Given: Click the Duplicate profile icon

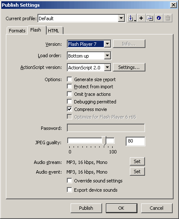Looking at the screenshot, I should click(150, 18).
